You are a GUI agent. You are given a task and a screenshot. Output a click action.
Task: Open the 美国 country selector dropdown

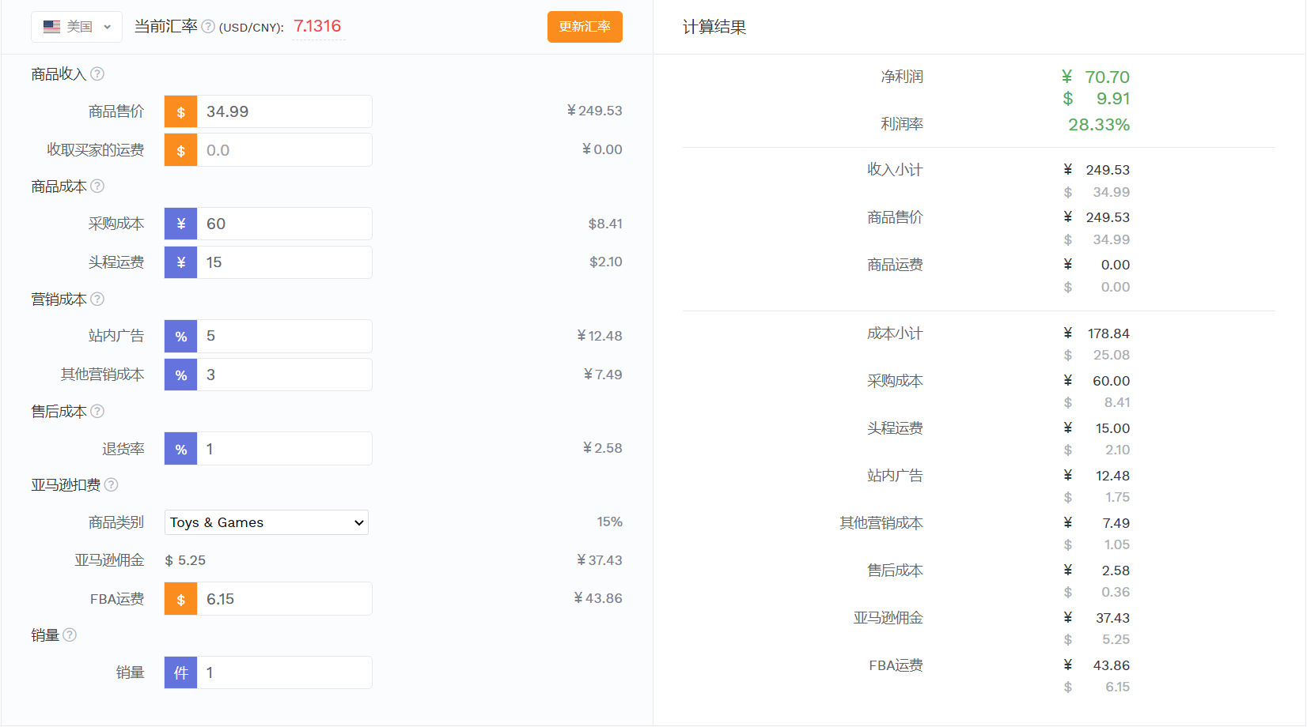pos(77,27)
